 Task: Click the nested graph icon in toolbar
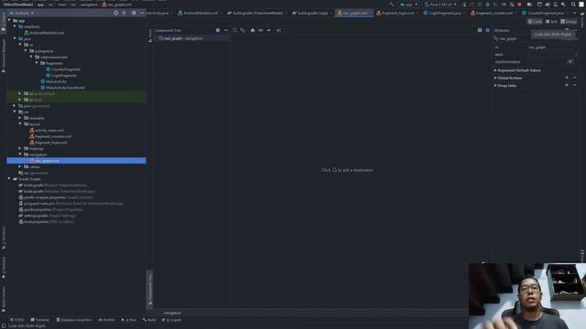243,30
